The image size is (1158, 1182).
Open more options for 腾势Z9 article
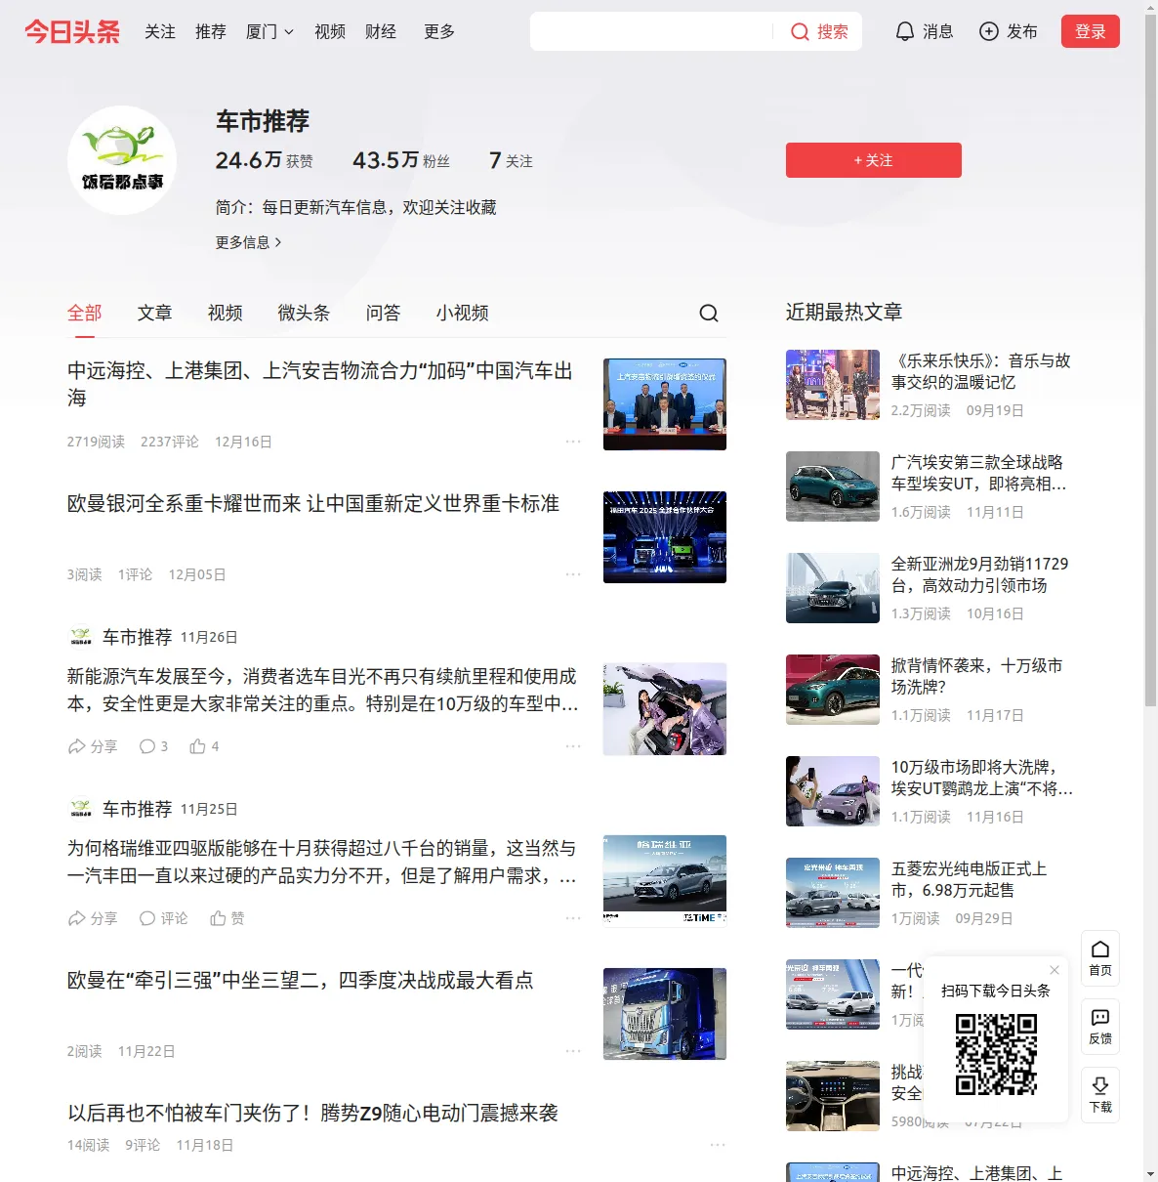tap(718, 1145)
